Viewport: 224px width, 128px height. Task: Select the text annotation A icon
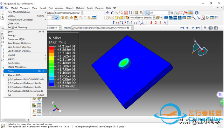pyautogui.click(x=203, y=18)
